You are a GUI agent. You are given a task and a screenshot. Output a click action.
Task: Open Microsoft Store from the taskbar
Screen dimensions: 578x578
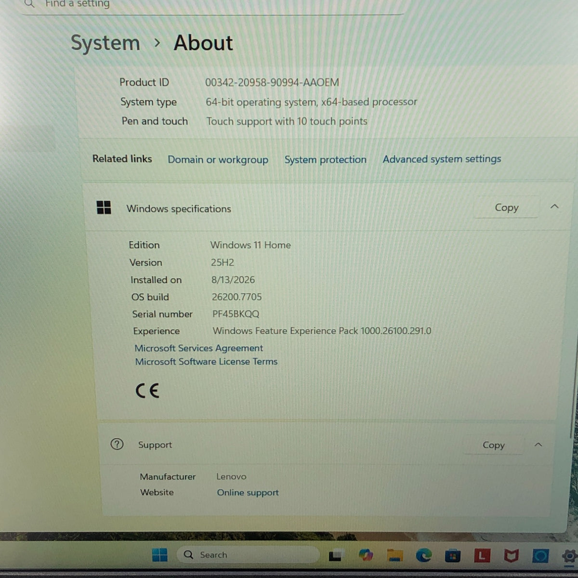click(452, 556)
